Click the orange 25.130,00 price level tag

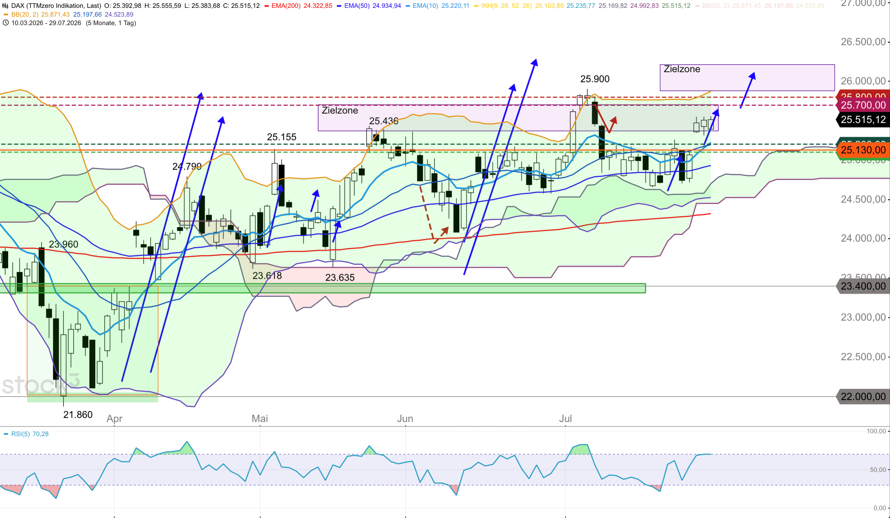[863, 150]
